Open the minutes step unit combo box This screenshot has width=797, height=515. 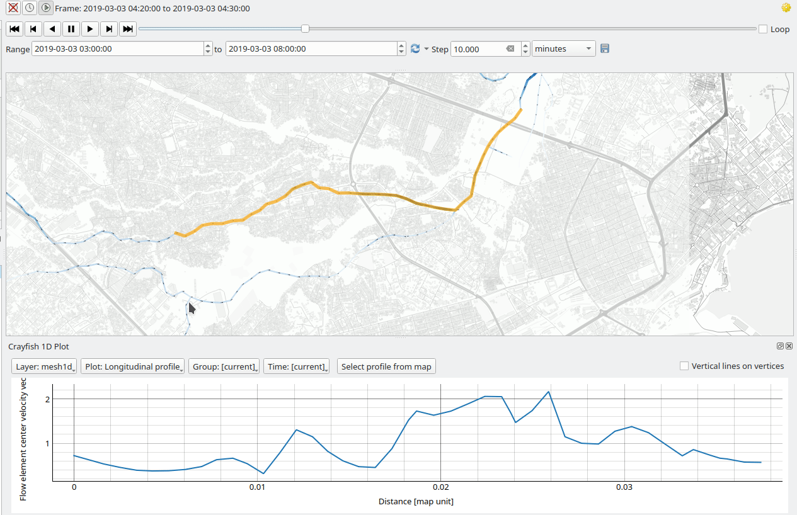[563, 49]
